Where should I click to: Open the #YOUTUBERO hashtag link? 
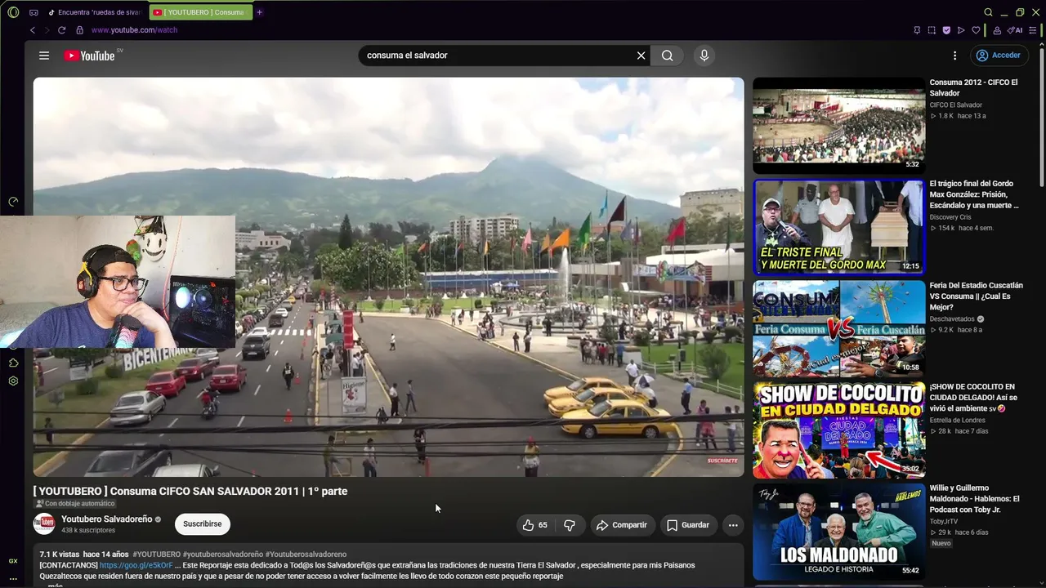tap(157, 555)
